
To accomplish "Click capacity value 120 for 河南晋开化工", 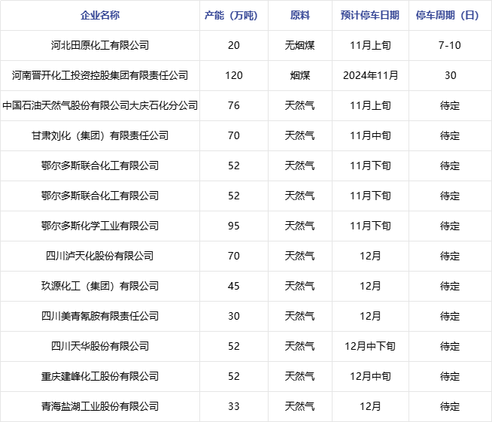I will pos(234,75).
